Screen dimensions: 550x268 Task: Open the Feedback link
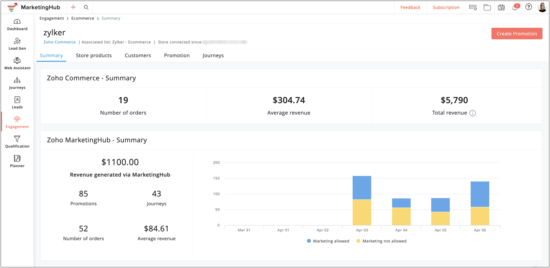410,7
